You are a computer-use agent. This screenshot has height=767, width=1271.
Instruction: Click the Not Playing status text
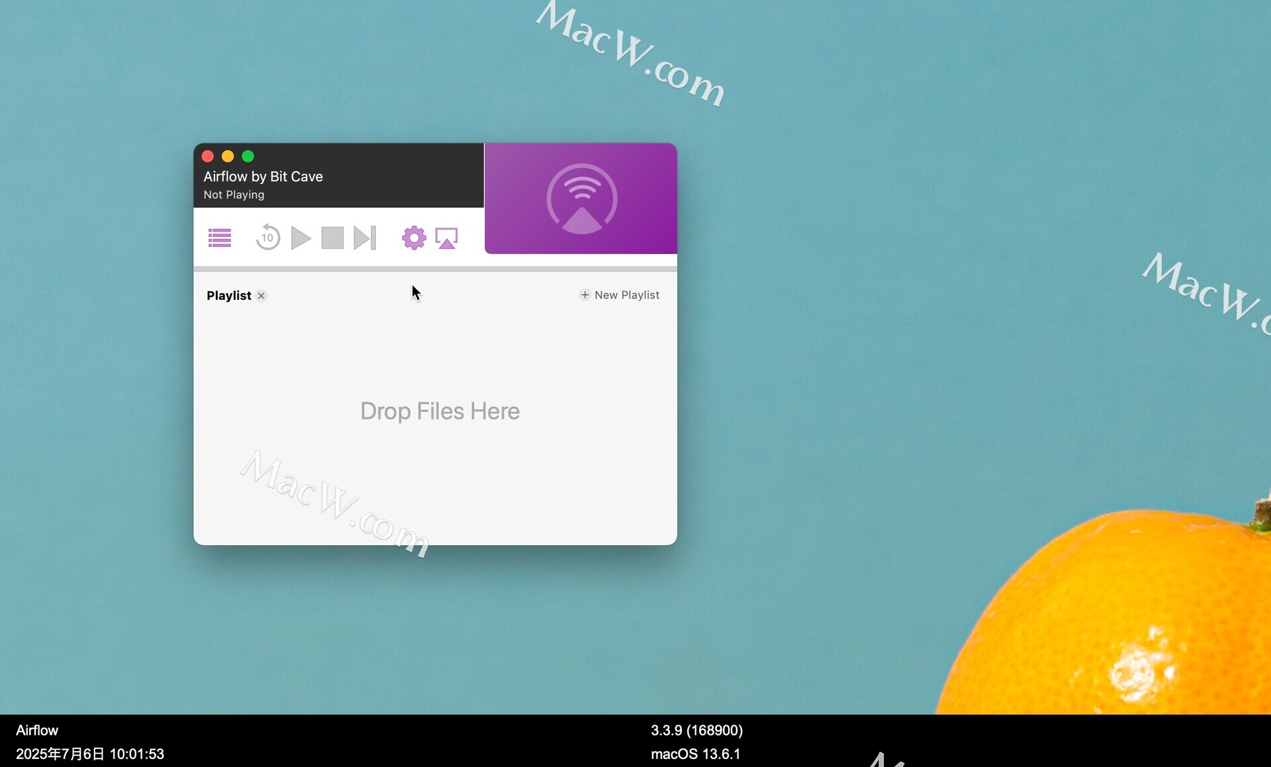234,195
